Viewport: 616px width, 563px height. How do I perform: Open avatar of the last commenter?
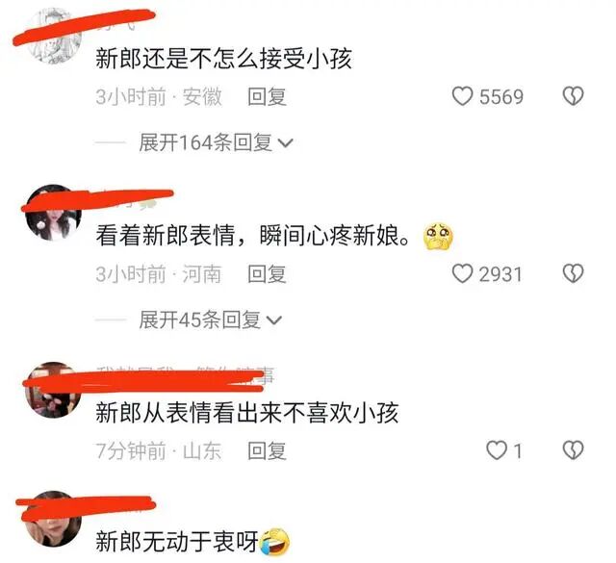tap(54, 519)
